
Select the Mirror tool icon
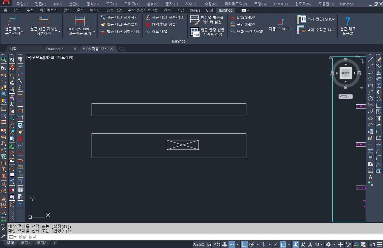point(379,73)
